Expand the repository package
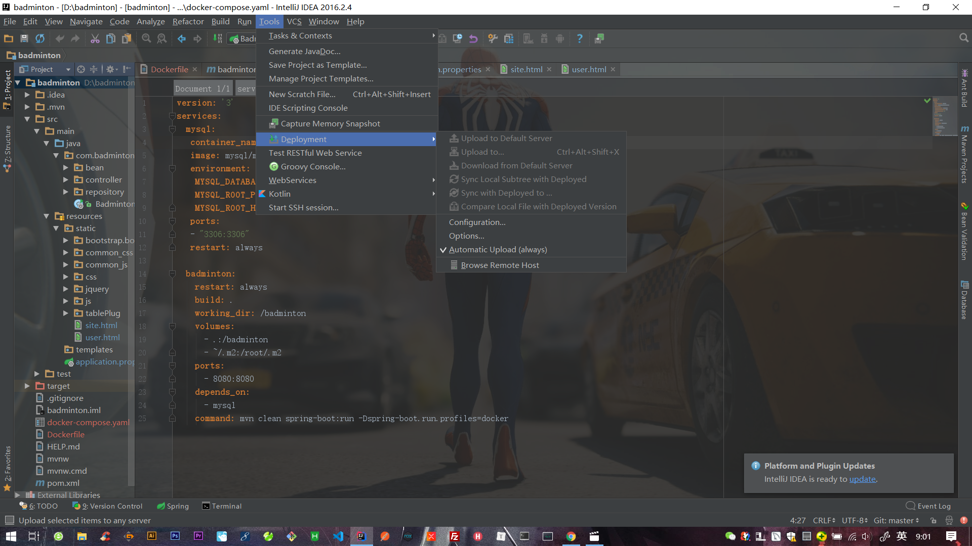This screenshot has height=546, width=972. (x=66, y=192)
